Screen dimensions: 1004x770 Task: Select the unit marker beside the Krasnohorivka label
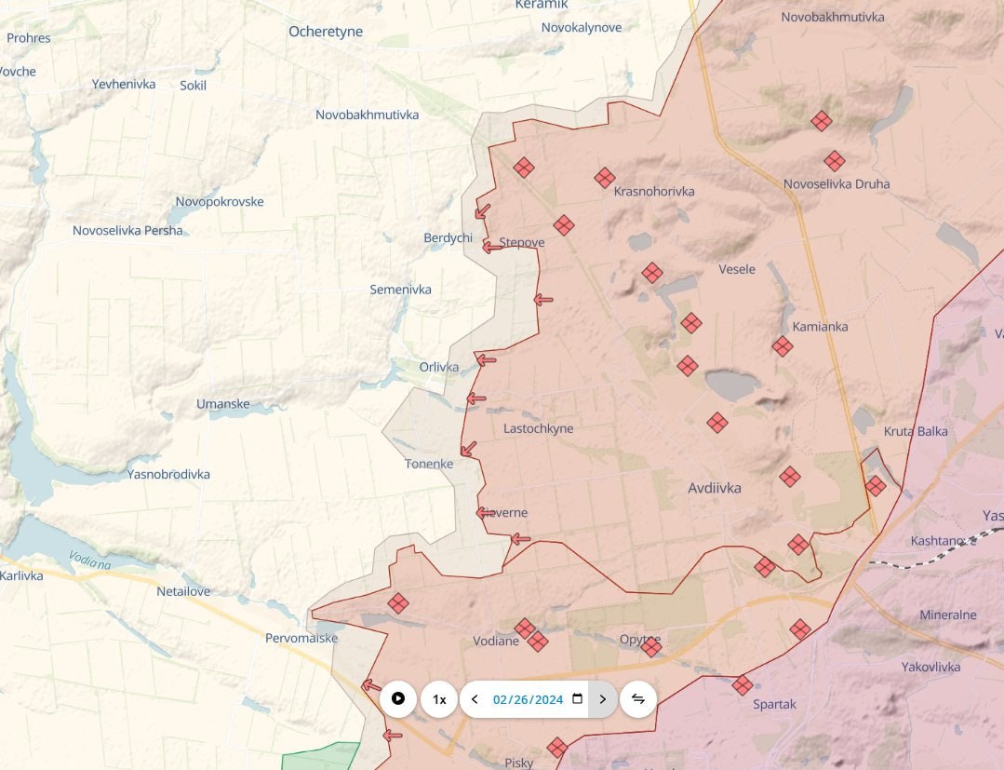click(605, 178)
